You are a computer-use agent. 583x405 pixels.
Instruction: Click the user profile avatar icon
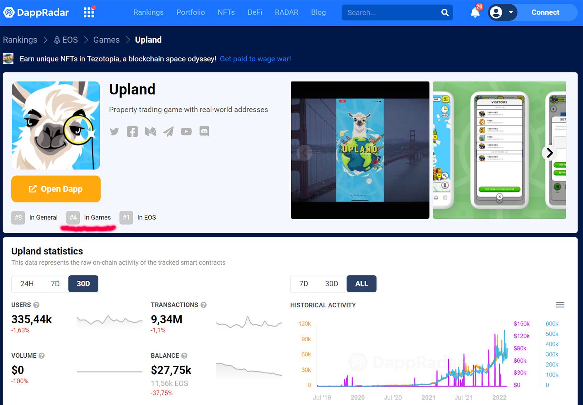[x=496, y=12]
